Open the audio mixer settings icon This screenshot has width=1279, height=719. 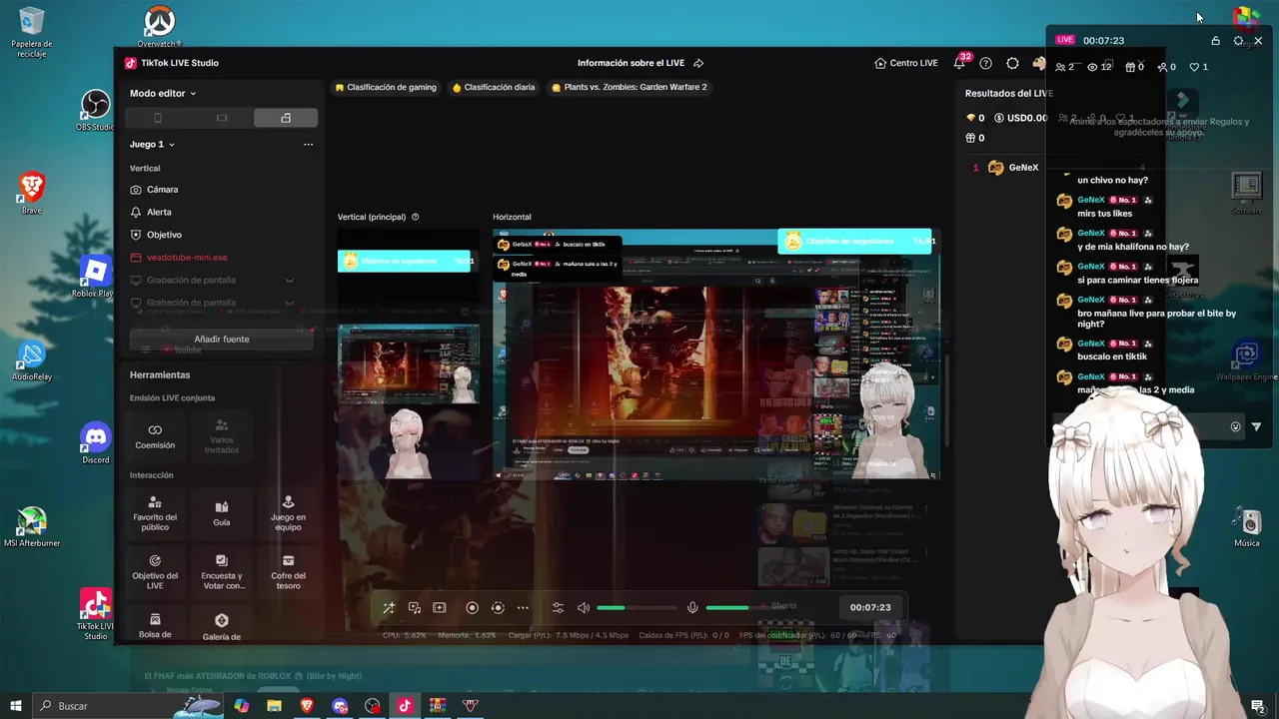tap(558, 607)
